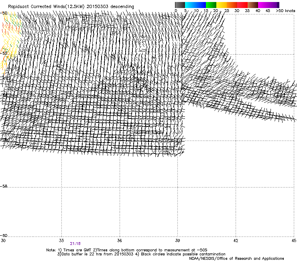
Task: Click the 'Times are GMT' note line
Action: tap(127, 250)
